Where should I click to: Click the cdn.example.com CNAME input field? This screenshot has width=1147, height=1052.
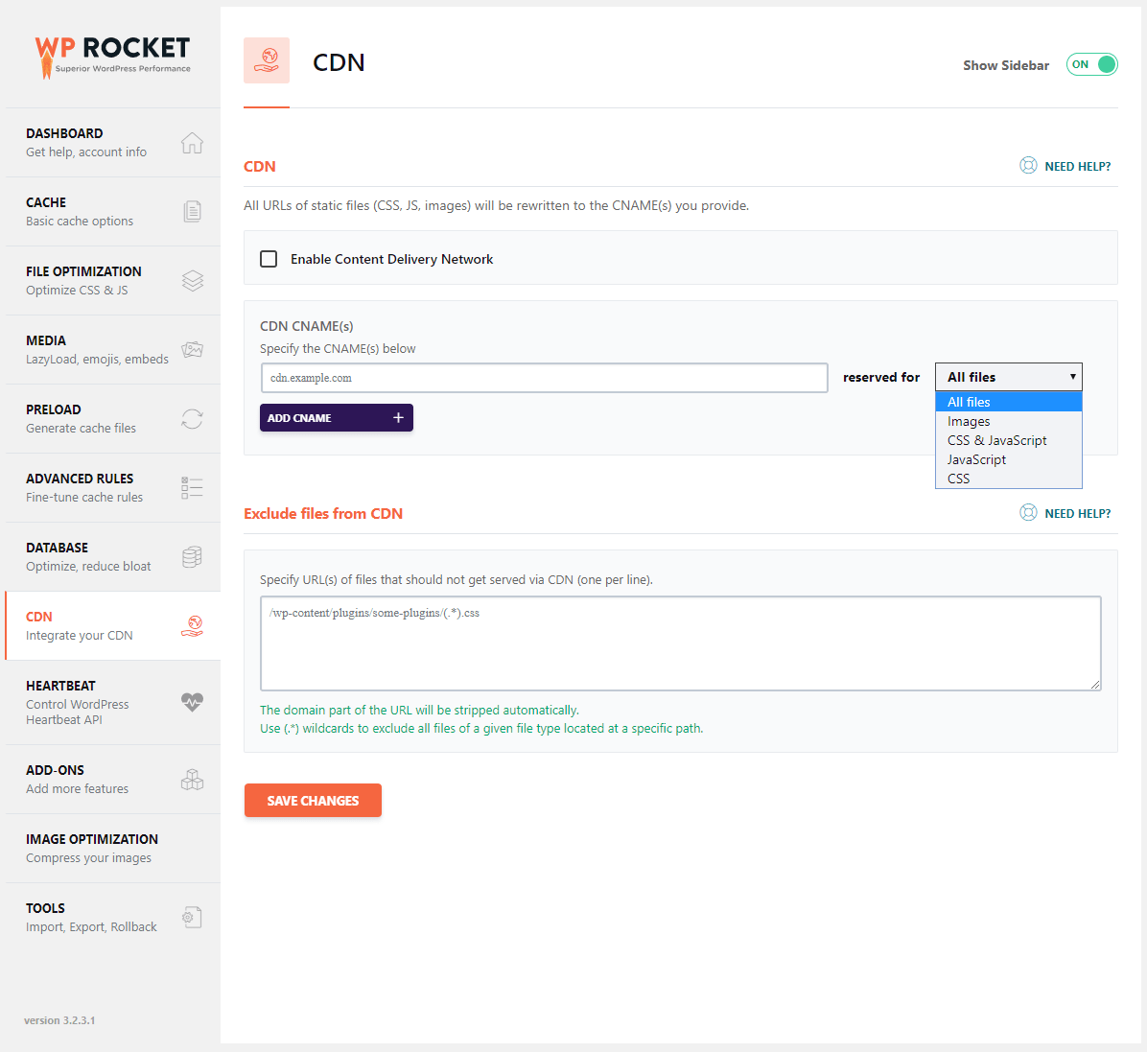coord(544,378)
